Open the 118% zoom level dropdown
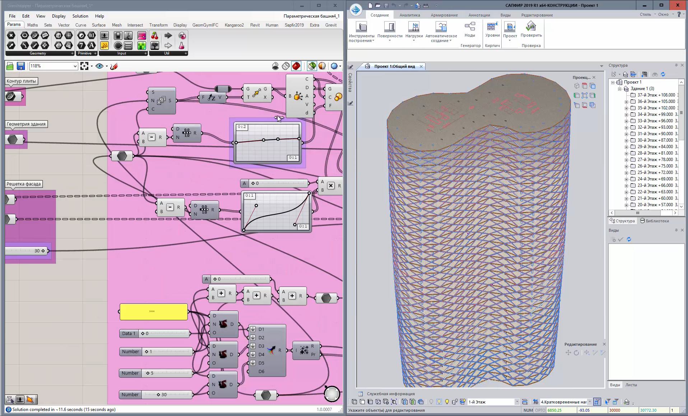 point(75,66)
